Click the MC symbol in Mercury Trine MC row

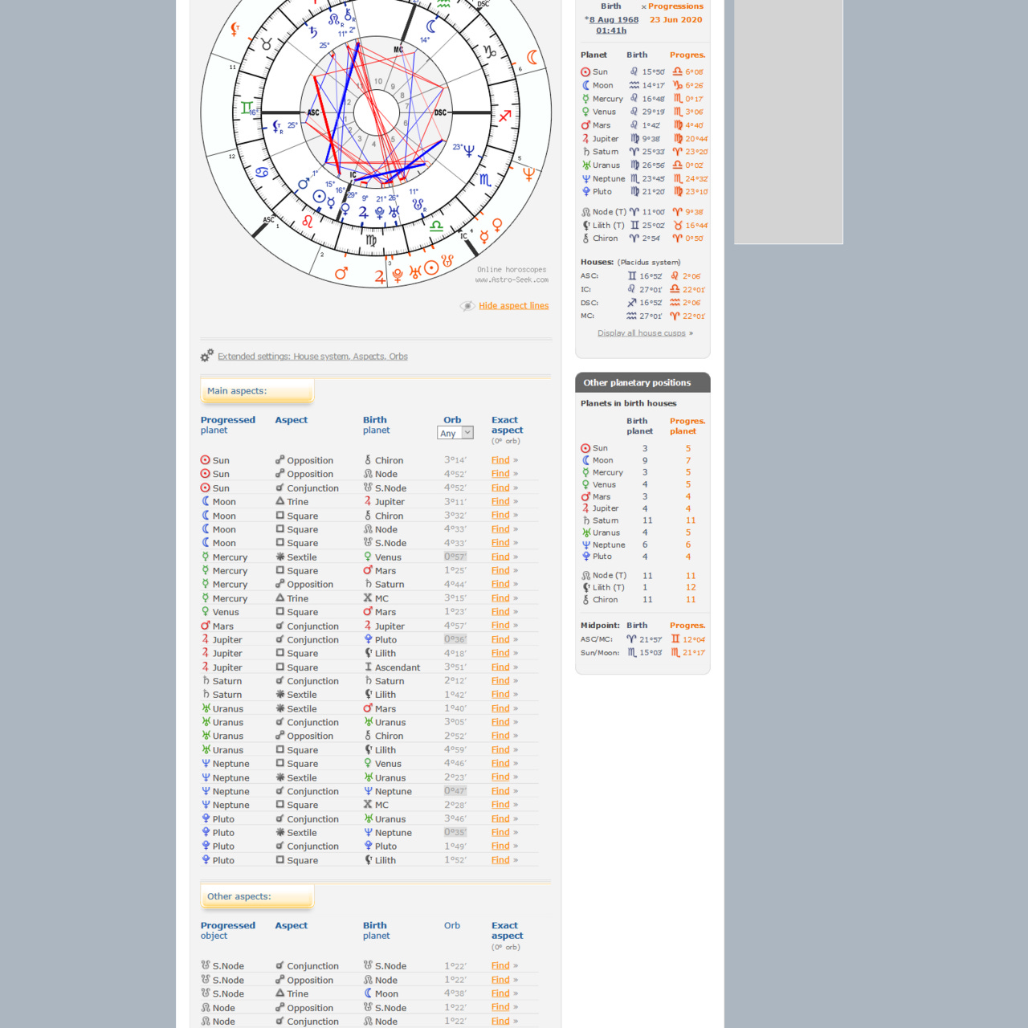(x=368, y=598)
